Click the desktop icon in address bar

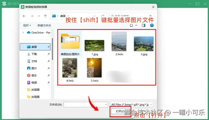[54, 16]
